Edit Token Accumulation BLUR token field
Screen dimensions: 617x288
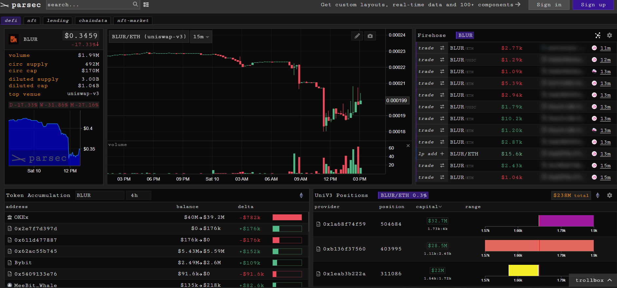(x=100, y=195)
